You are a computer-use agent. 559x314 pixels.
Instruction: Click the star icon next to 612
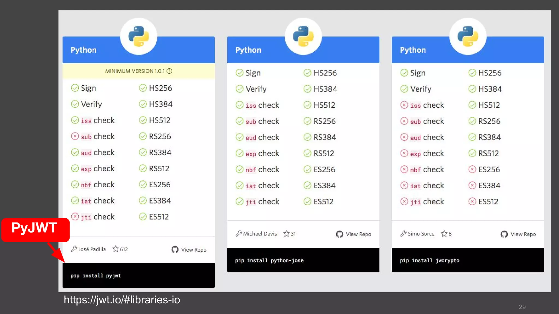[115, 249]
